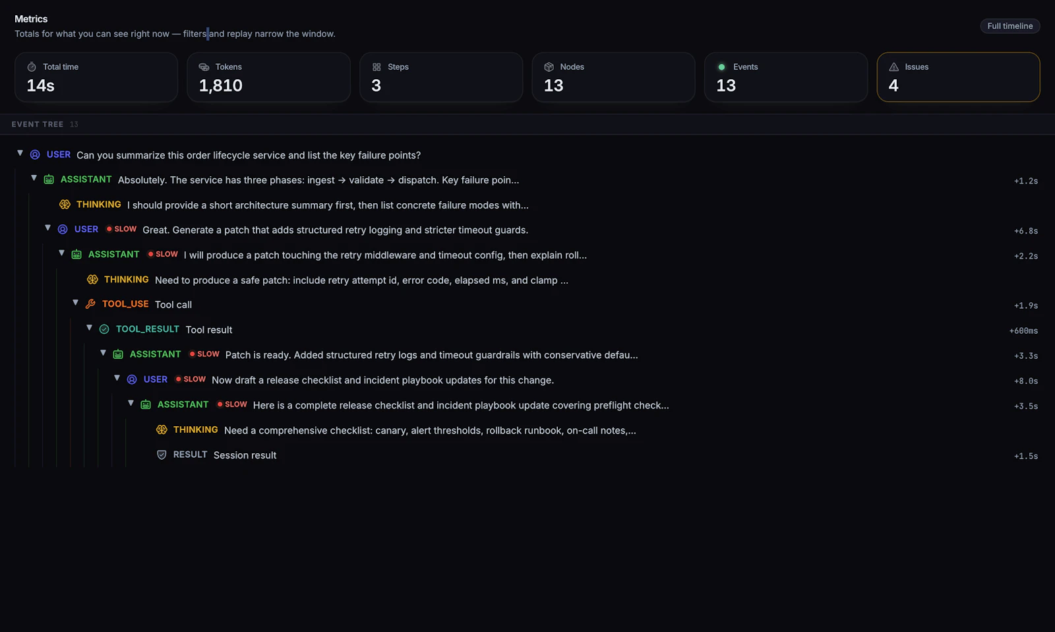The height and width of the screenshot is (632, 1055).
Task: Click the +600ms timing label on TOOL_RESULT
Action: (1023, 330)
